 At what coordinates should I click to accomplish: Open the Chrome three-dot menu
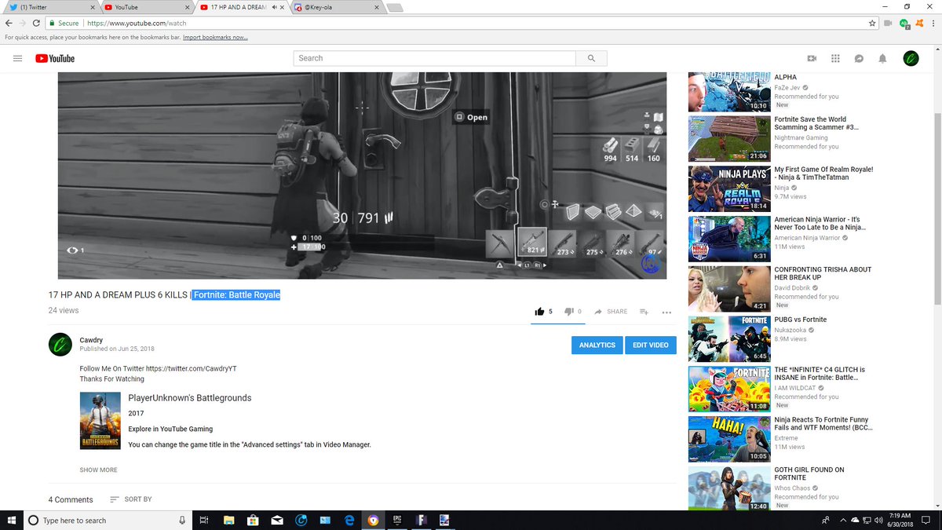tap(933, 24)
